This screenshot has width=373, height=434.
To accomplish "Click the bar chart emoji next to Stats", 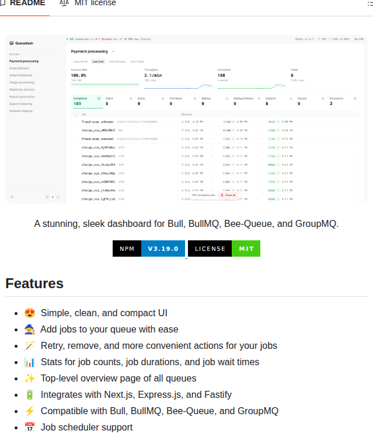I will (x=30, y=362).
